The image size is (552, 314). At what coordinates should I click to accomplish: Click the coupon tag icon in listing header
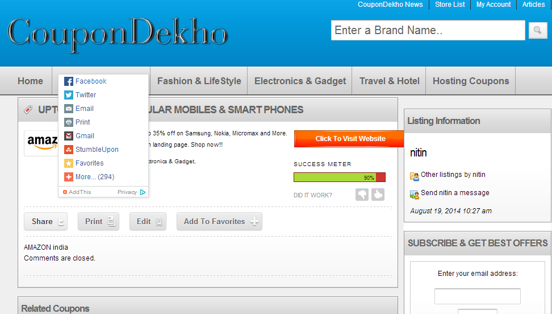pyautogui.click(x=28, y=110)
